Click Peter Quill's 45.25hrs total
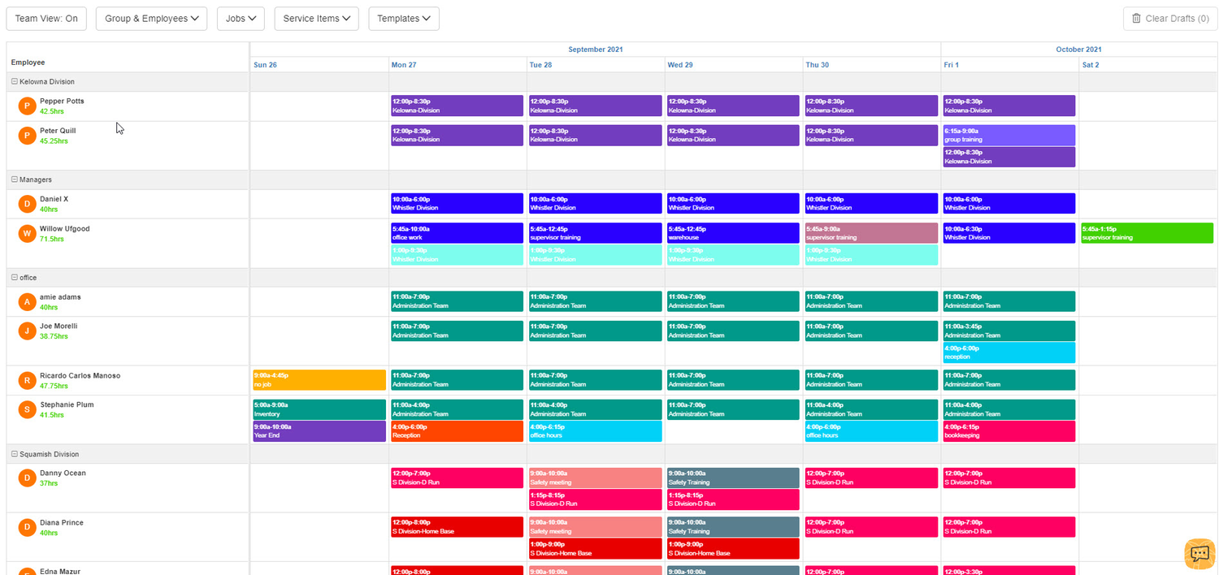The height and width of the screenshot is (575, 1219). [x=54, y=141]
